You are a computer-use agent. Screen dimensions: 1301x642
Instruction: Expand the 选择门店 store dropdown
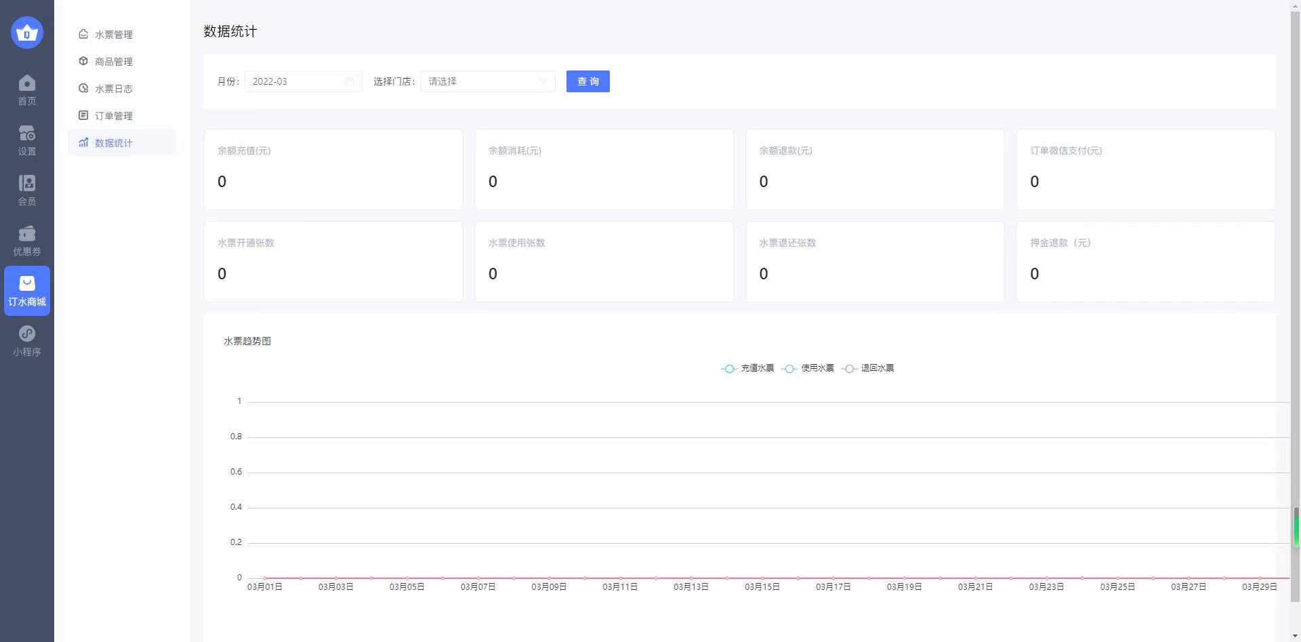(487, 81)
